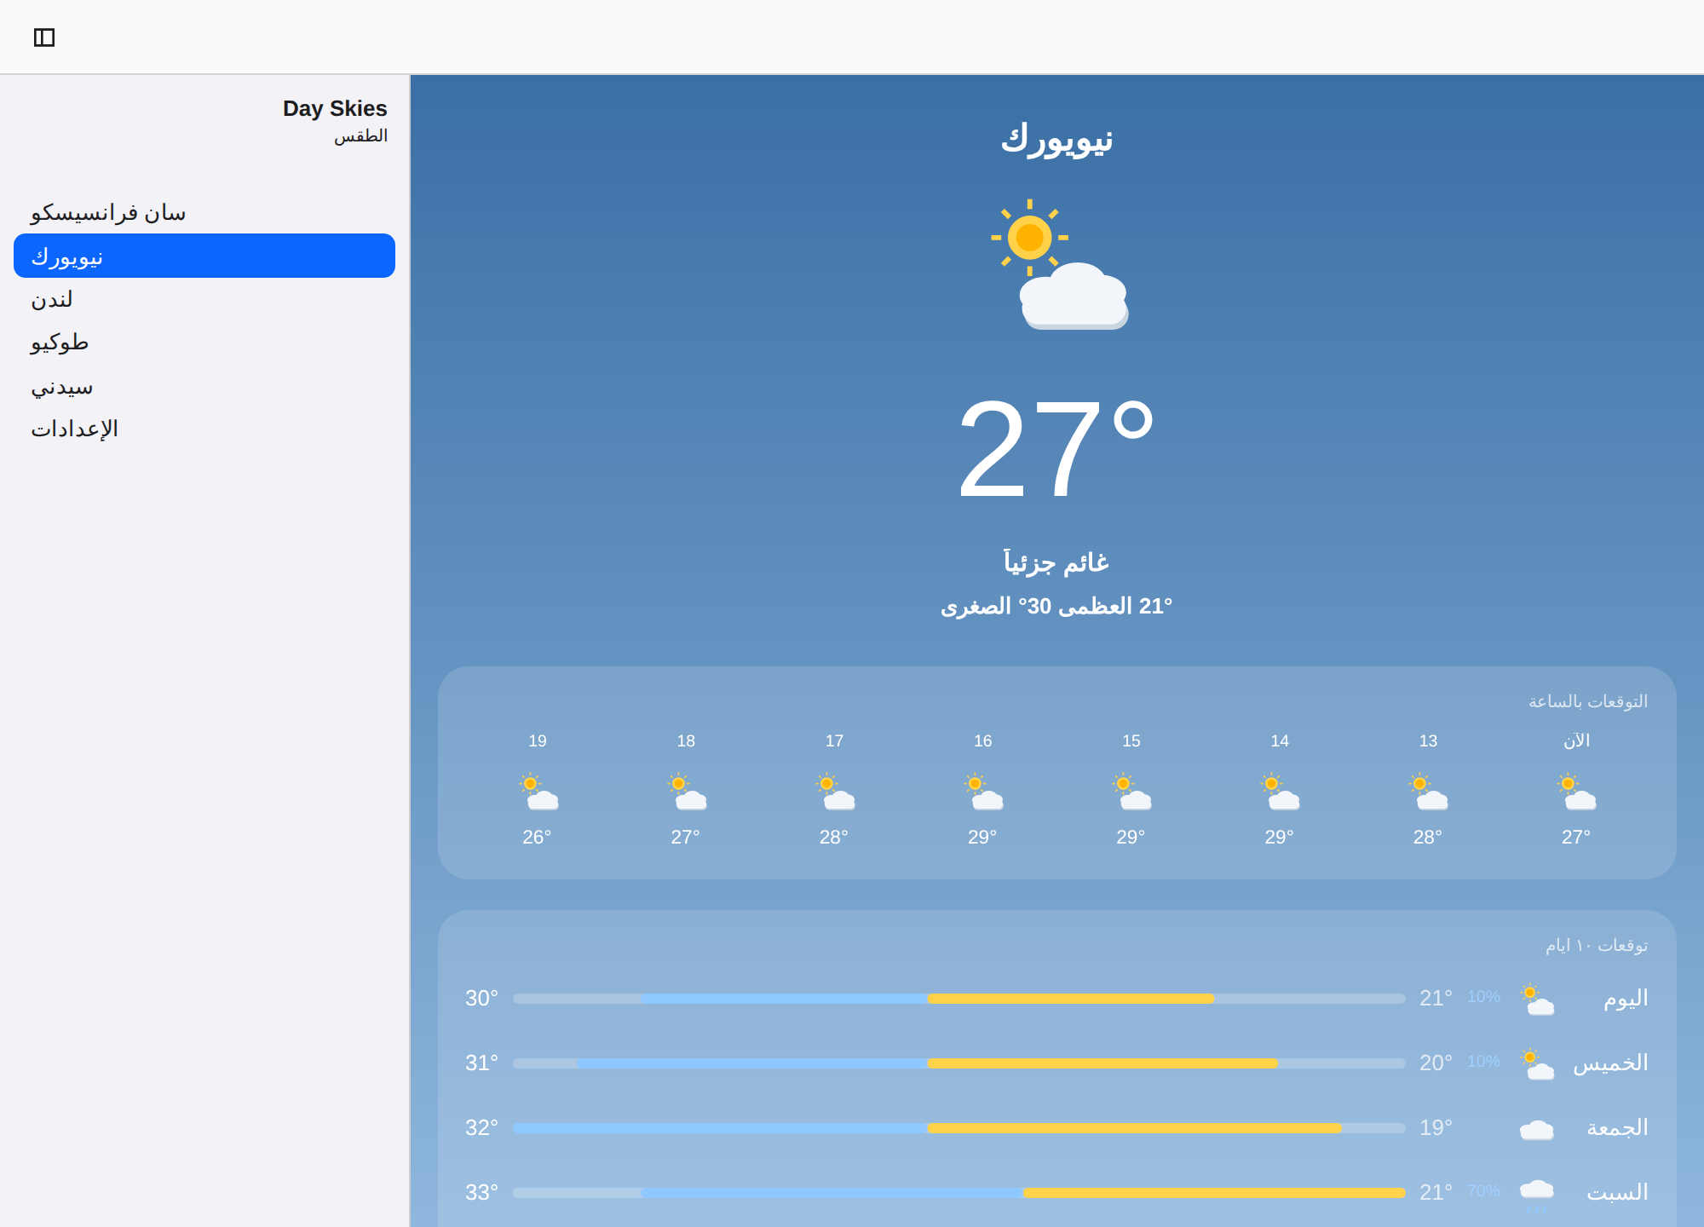The image size is (1704, 1227).
Task: Click the high and low temperature summary line
Action: pos(1056,606)
